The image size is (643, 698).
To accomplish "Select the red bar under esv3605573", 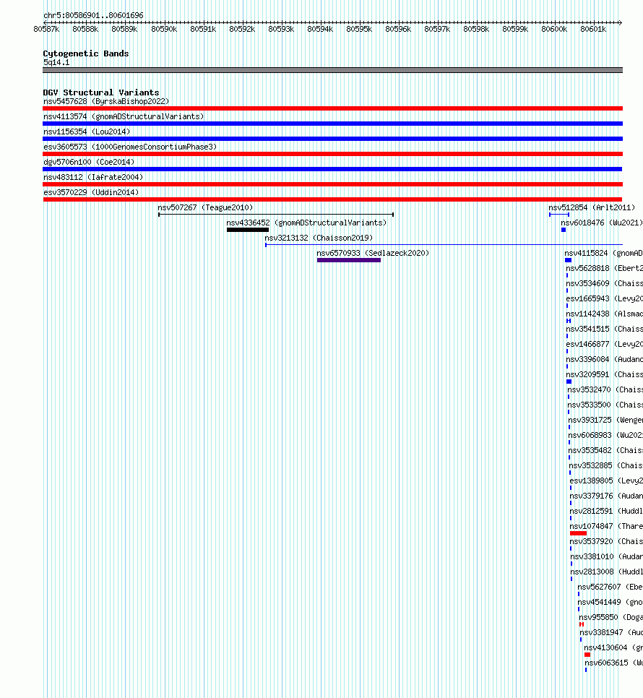I will [x=333, y=154].
